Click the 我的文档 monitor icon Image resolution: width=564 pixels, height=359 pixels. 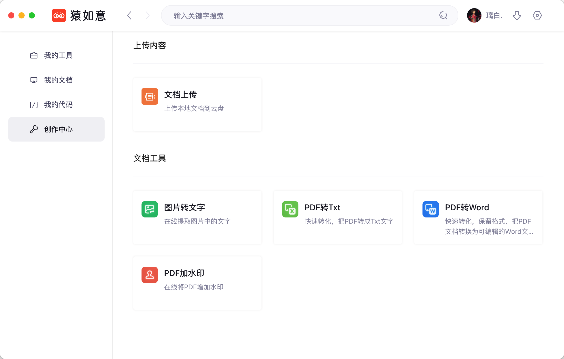click(x=34, y=80)
